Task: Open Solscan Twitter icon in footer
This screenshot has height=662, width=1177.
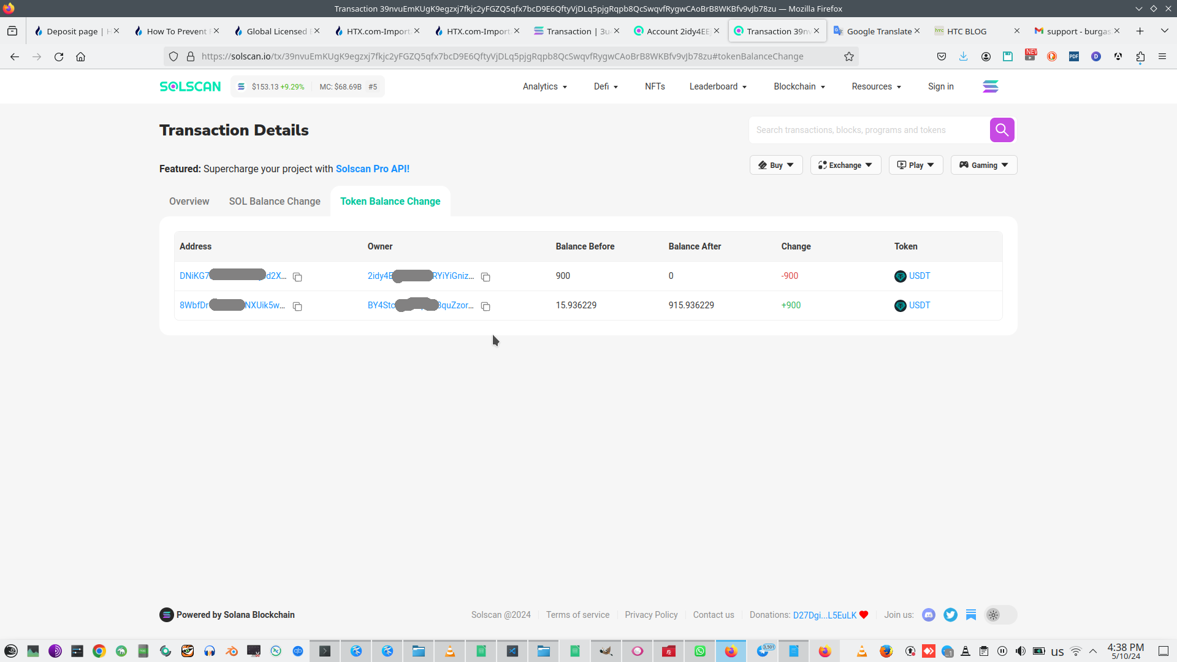Action: pos(950,615)
